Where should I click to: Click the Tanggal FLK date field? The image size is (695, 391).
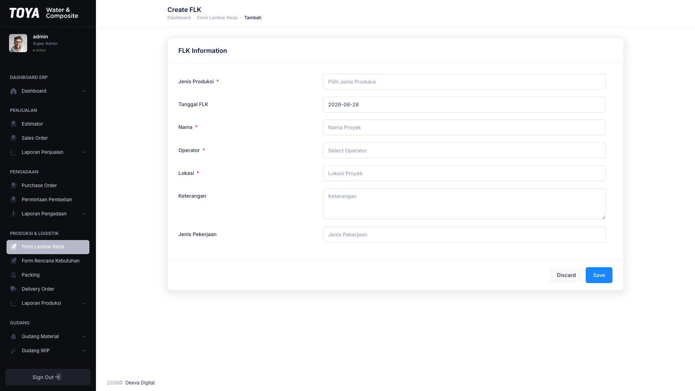pos(464,105)
